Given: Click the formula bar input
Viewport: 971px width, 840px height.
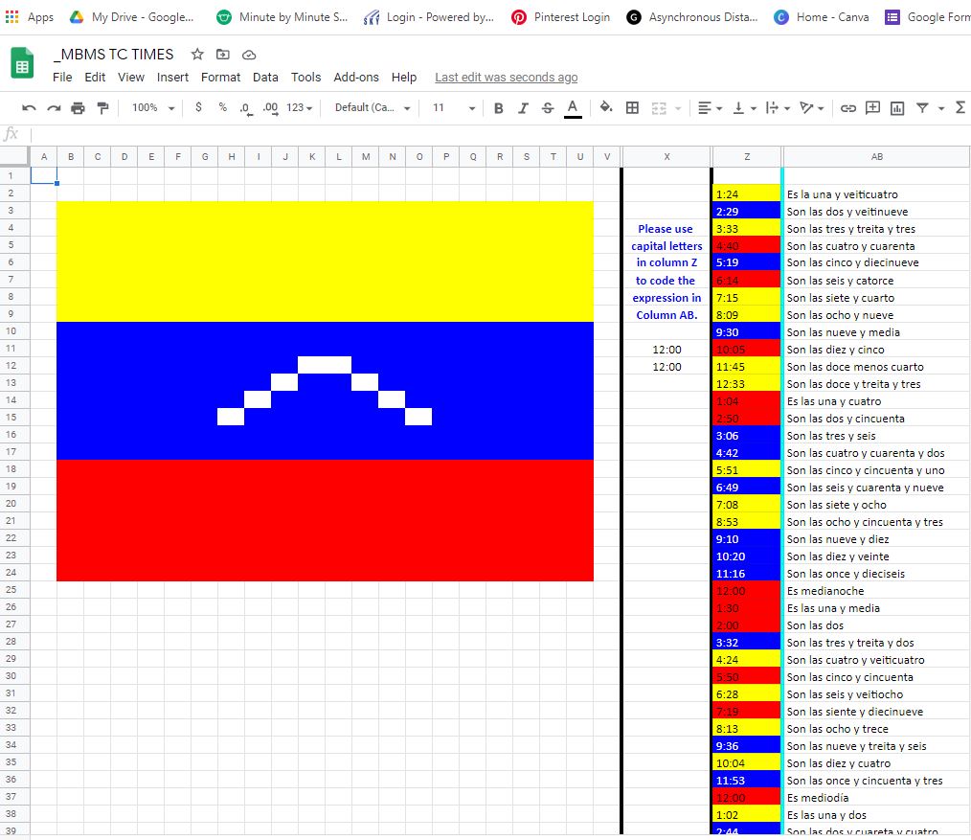Looking at the screenshot, I should tap(501, 134).
